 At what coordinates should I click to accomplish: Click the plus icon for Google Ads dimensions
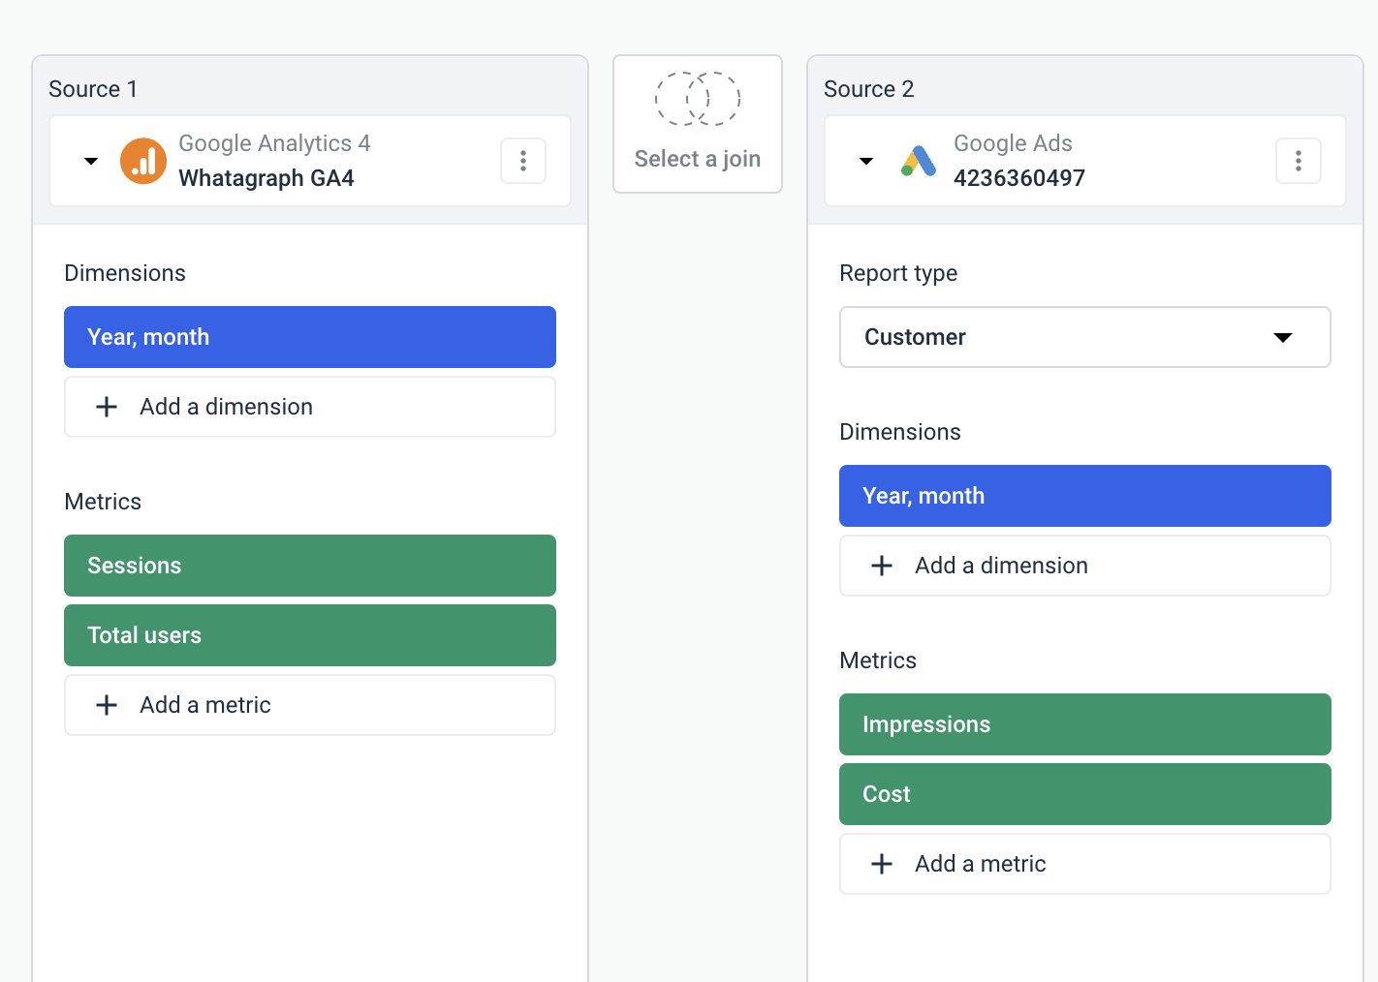[882, 566]
